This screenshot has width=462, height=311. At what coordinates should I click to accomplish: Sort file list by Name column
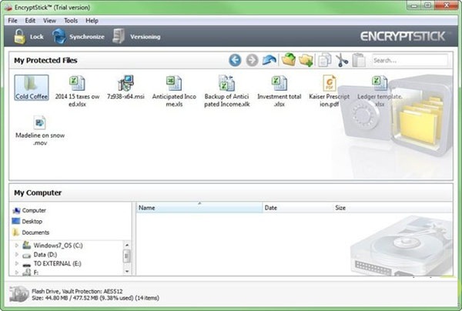pos(199,208)
